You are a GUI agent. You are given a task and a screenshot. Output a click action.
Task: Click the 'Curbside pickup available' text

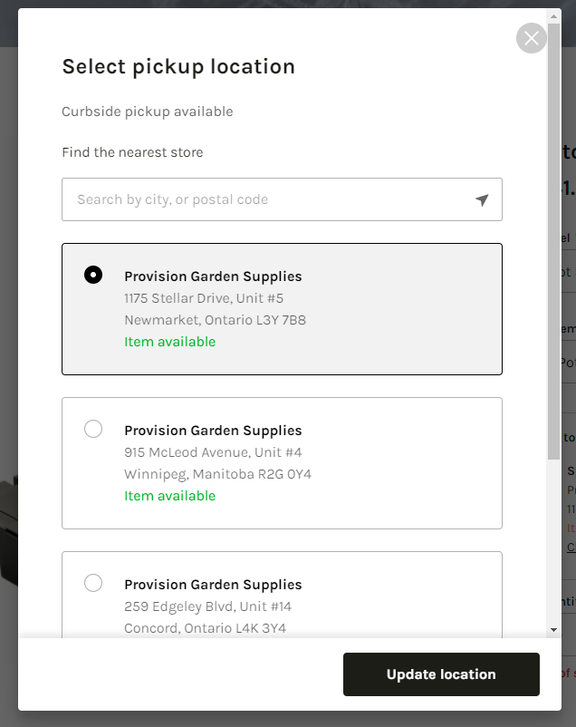tap(147, 111)
